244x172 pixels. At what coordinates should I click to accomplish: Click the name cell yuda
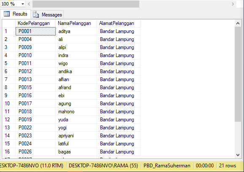[76, 120]
